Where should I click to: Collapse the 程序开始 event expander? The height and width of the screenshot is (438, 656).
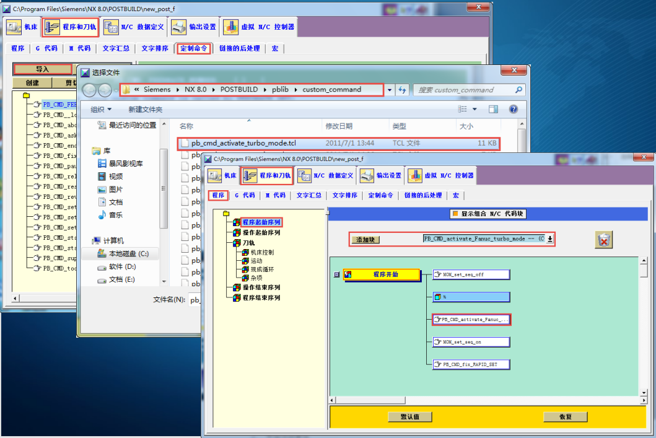(x=337, y=275)
